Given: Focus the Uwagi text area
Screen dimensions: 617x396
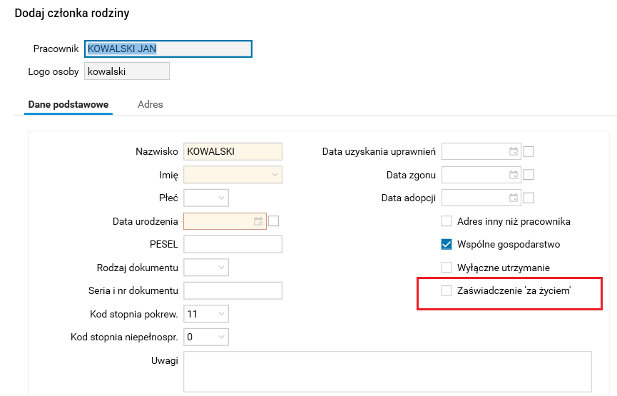Looking at the screenshot, I should pyautogui.click(x=387, y=371).
